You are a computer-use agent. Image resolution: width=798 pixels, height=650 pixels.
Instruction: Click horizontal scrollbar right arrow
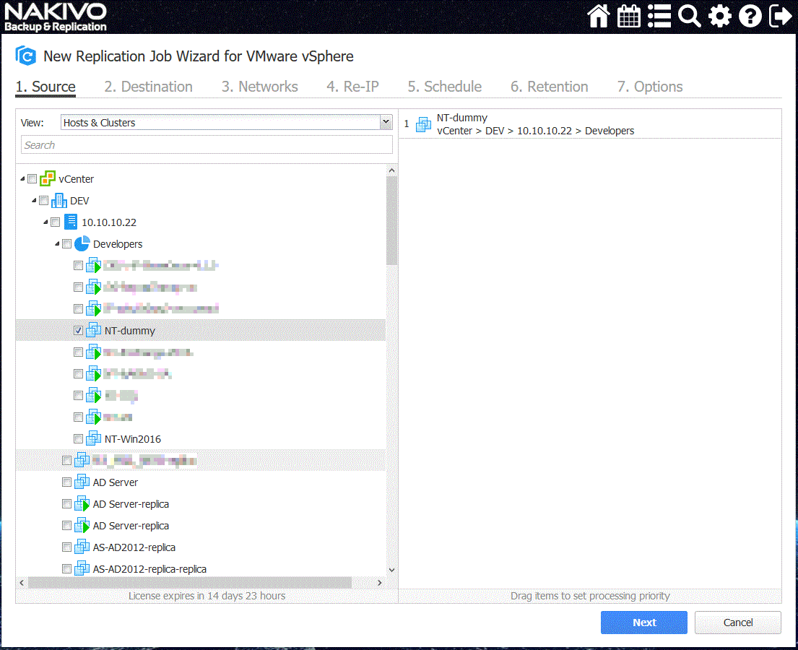coord(379,582)
